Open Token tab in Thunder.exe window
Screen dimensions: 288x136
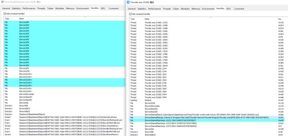[176, 9]
